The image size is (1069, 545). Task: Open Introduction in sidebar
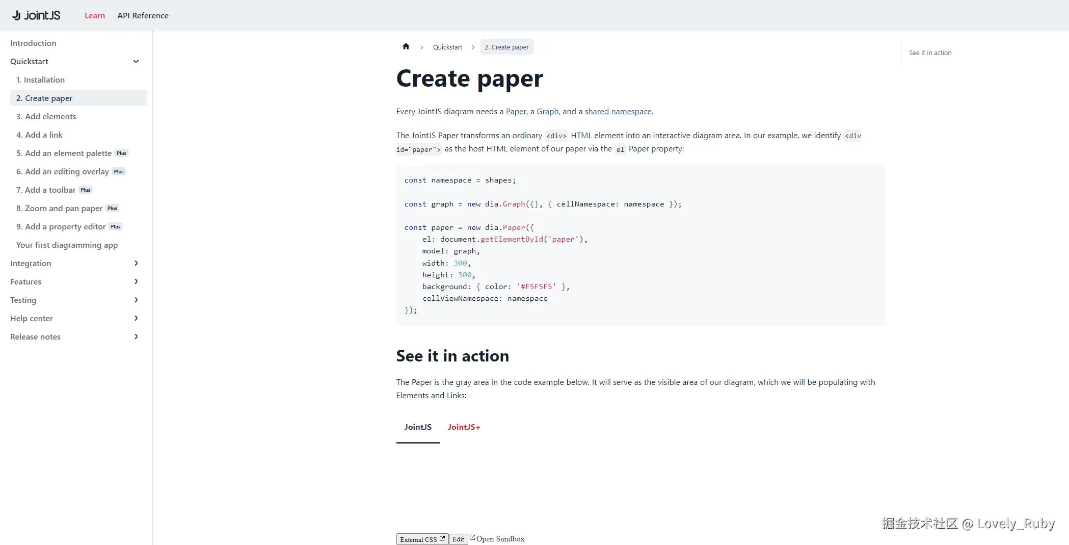[33, 43]
